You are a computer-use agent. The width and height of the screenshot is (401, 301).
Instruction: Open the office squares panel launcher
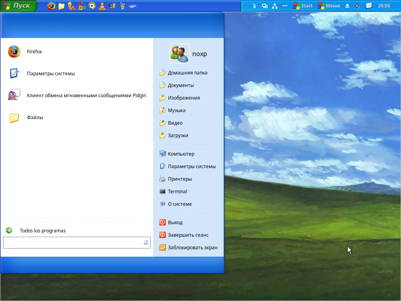82,6
